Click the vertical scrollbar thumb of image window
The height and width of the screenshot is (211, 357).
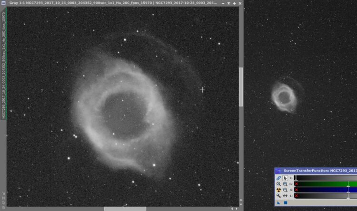pos(241,87)
